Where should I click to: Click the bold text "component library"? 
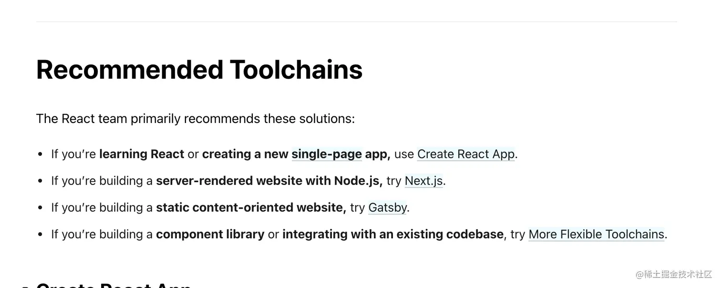click(210, 234)
